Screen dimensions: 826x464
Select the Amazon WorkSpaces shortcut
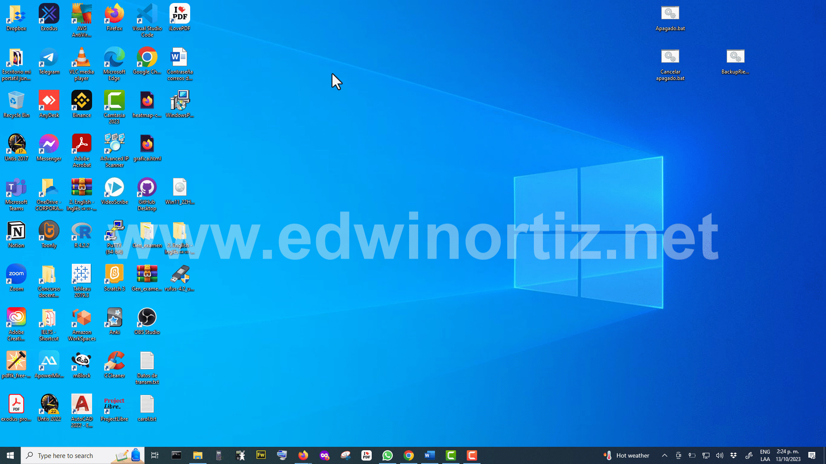[82, 324]
